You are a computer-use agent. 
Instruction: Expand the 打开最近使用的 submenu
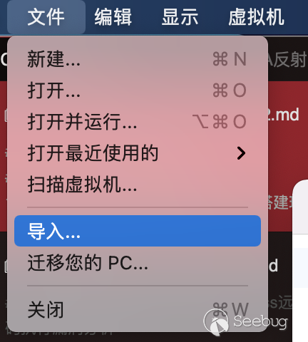pos(138,153)
